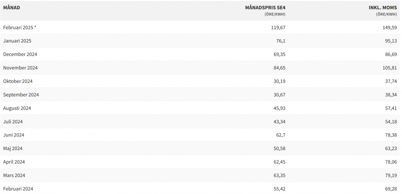Select the 149,59 price including VAT
Viewport: 402px width, 194px height.
coord(389,27)
